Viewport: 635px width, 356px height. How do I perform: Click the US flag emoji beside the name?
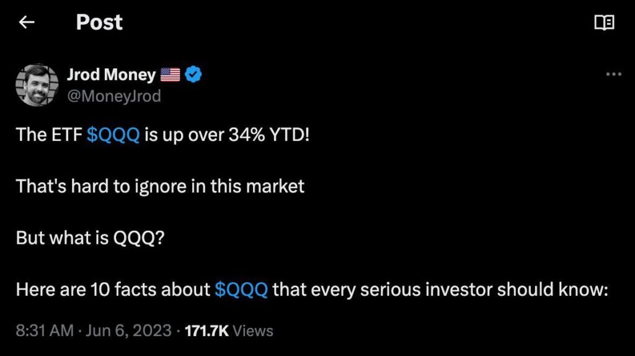tap(170, 75)
